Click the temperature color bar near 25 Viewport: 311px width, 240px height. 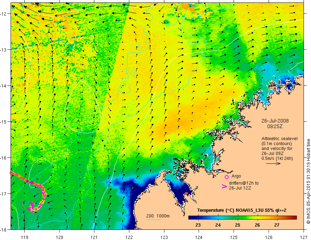click(237, 218)
